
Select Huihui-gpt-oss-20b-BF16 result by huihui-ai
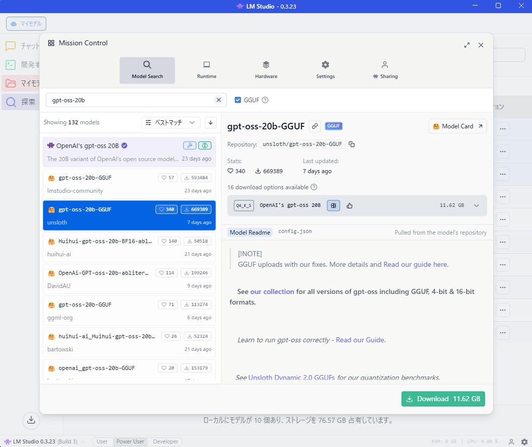129,247
